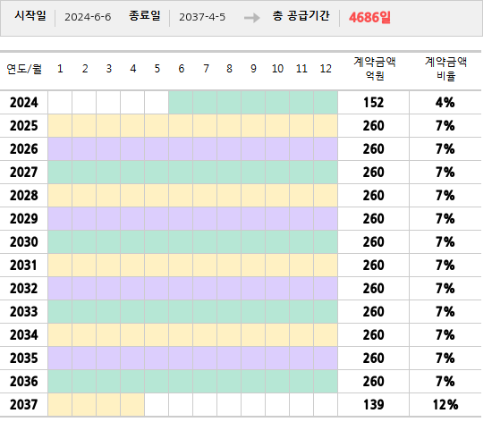The width and height of the screenshot is (492, 422).
Task: Select the 2032 year row label
Action: click(24, 289)
